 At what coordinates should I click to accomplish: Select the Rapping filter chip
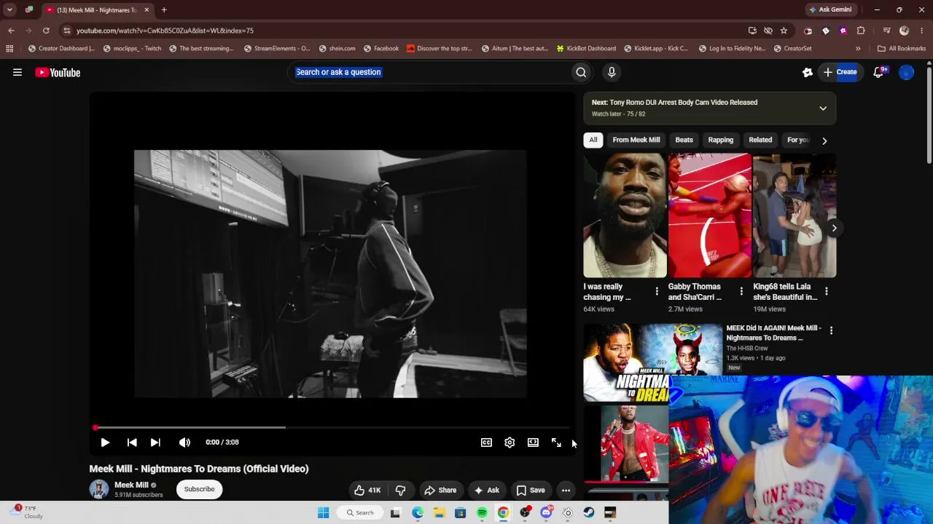pos(721,140)
